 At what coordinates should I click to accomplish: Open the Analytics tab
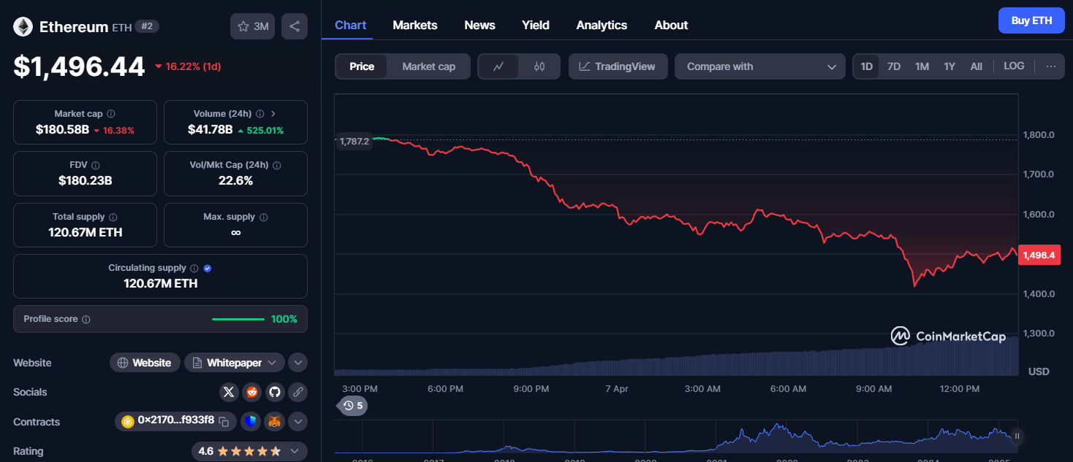602,25
